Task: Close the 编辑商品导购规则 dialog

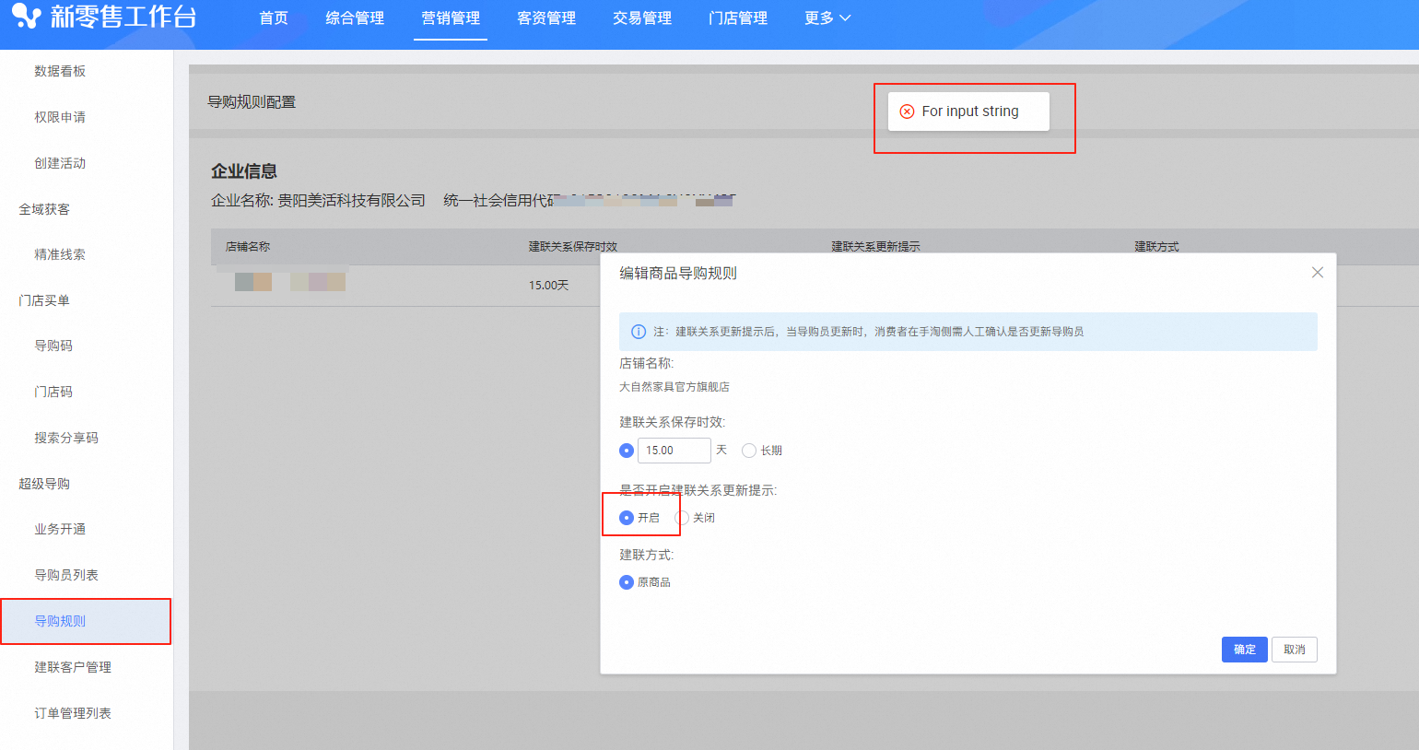Action: (1317, 273)
